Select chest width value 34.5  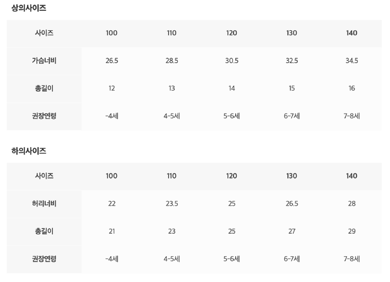[x=352, y=61]
